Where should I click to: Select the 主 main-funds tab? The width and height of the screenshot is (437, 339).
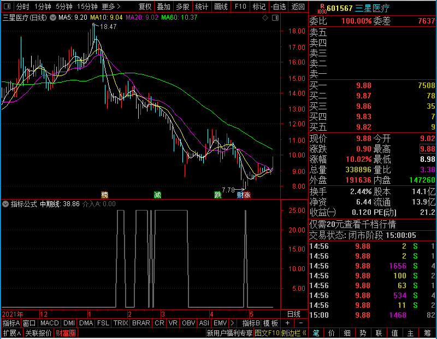click(411, 333)
